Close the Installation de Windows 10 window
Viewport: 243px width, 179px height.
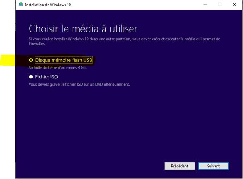[x=235, y=5]
